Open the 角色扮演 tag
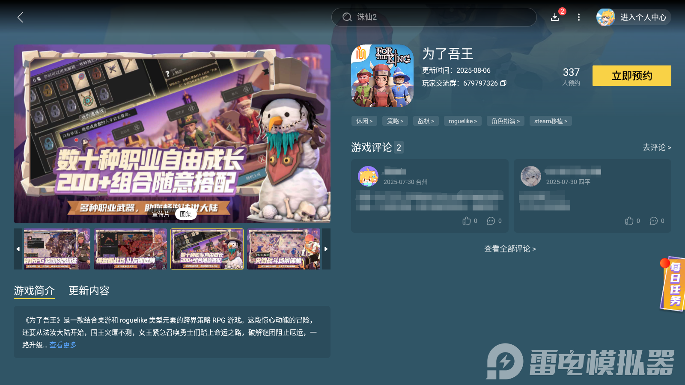The width and height of the screenshot is (685, 385). coord(506,121)
